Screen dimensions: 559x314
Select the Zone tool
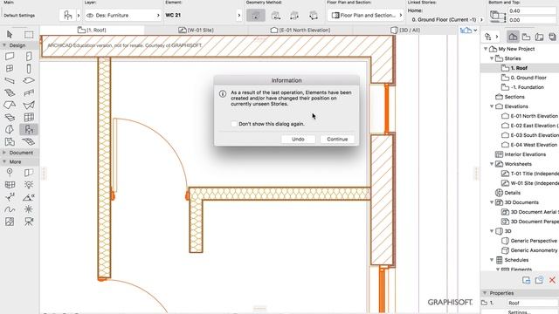10,141
